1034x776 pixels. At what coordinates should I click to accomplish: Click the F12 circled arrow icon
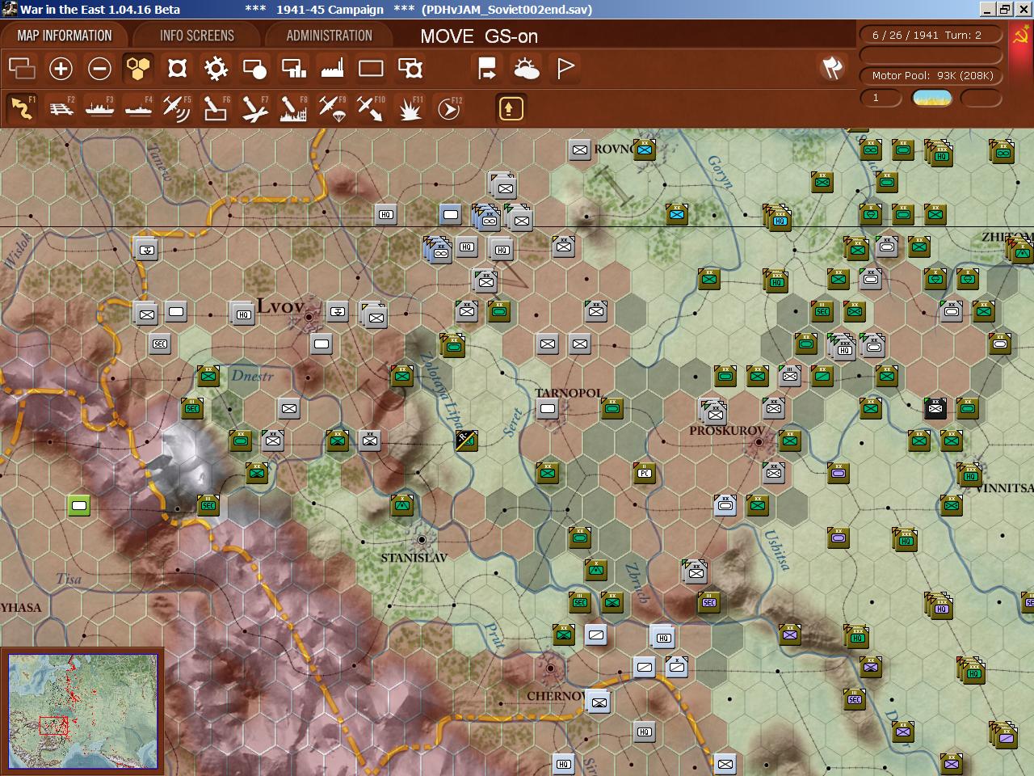448,108
